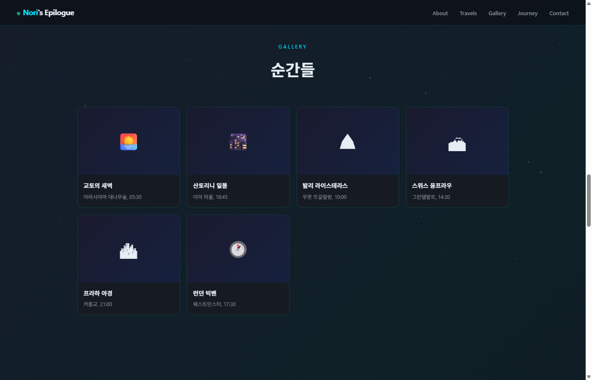Click the 카를교, 21:00 caption of the Prague card

point(98,304)
